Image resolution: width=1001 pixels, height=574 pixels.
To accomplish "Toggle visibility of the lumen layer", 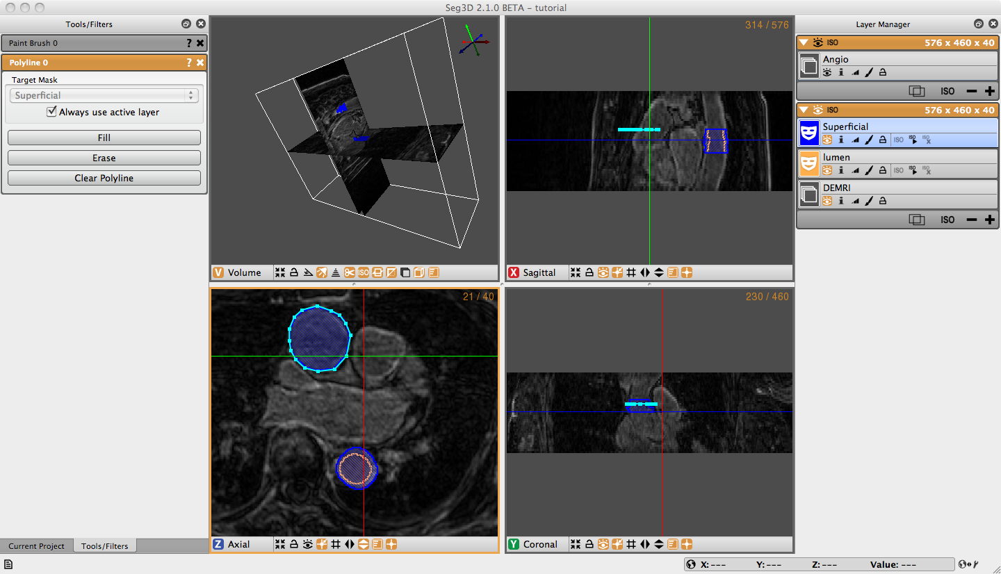I will [x=827, y=170].
